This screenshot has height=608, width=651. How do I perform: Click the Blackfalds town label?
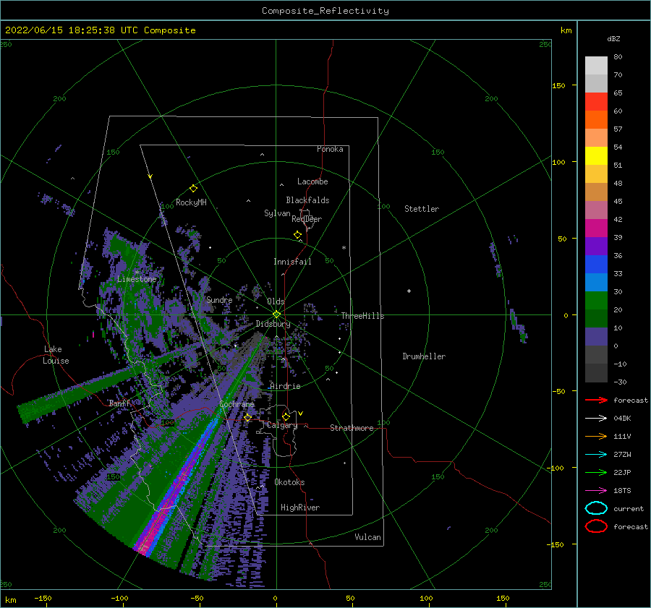(307, 200)
